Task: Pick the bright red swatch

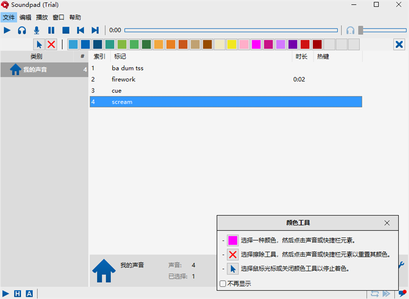Action: (x=305, y=44)
